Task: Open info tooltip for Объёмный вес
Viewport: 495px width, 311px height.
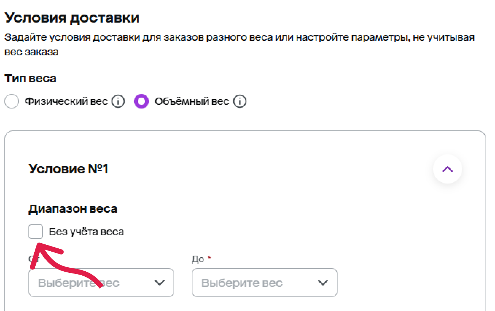Action: click(x=239, y=101)
